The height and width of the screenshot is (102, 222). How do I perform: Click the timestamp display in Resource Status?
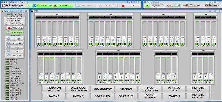pos(158,6)
